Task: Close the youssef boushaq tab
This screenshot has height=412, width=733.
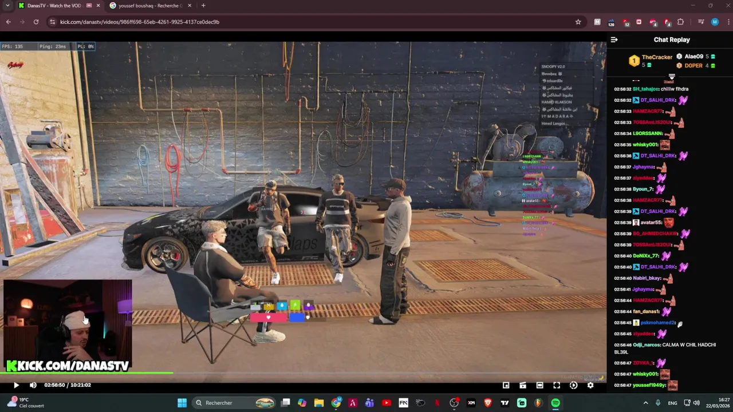Action: pos(189,6)
